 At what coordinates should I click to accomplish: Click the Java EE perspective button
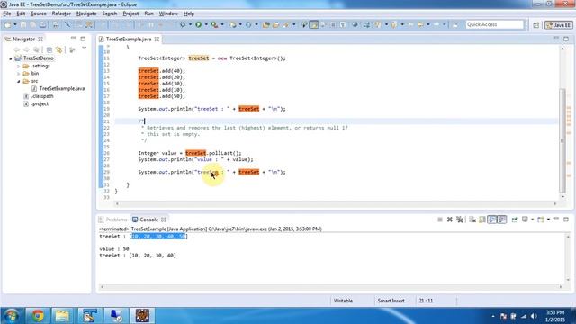click(558, 25)
